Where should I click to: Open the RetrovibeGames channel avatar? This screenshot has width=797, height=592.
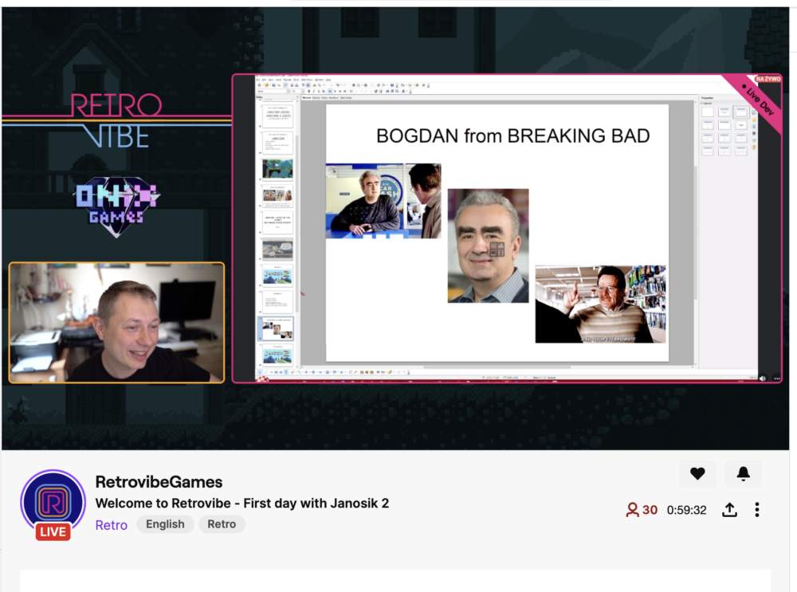point(53,501)
